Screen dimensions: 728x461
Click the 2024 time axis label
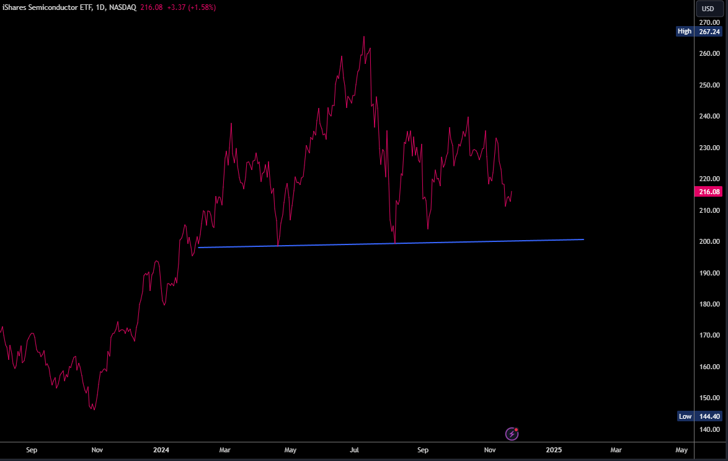click(x=161, y=450)
